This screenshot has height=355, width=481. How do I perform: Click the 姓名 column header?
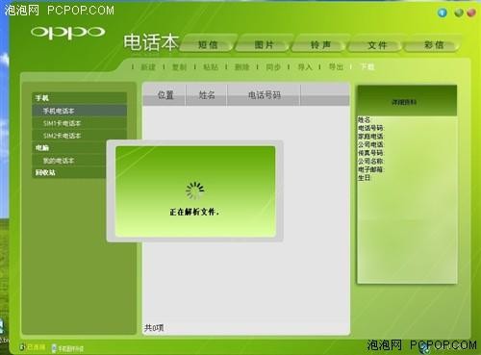(207, 95)
